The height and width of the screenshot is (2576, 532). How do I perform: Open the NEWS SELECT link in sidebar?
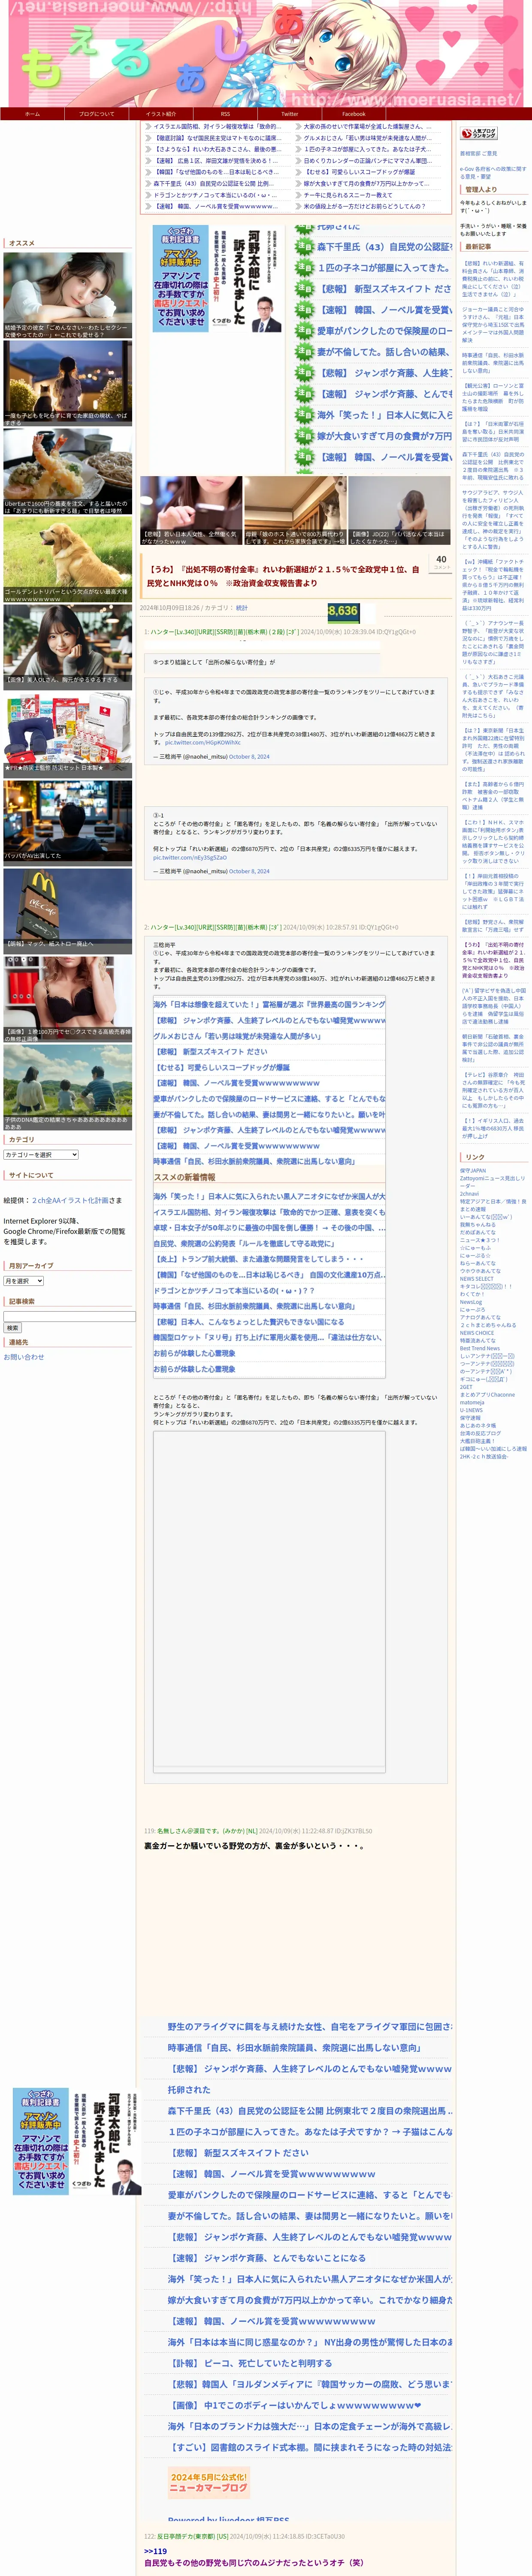pos(477,1279)
